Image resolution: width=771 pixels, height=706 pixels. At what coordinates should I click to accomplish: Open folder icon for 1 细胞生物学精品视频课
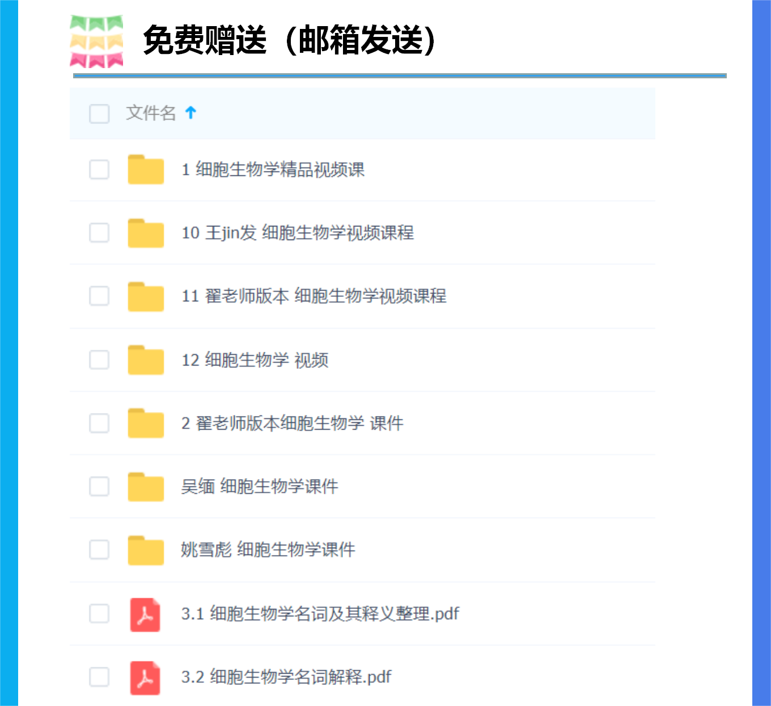(x=146, y=169)
